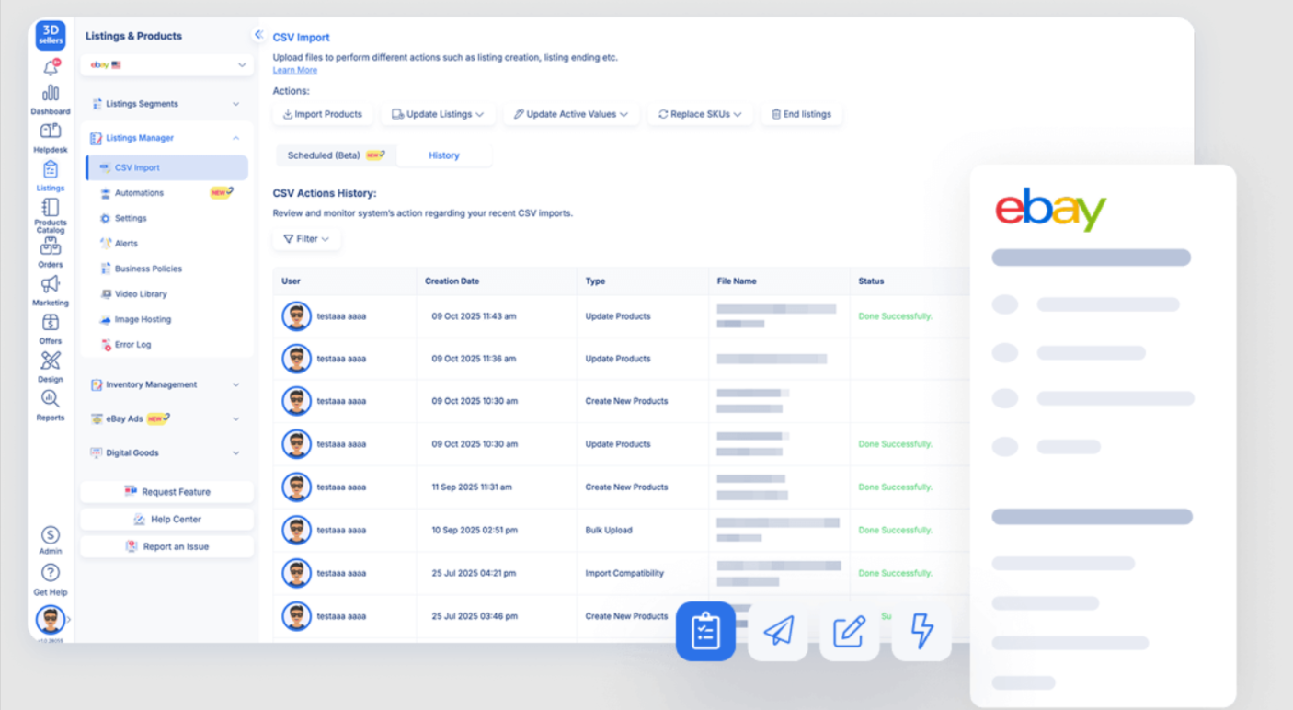This screenshot has height=710, width=1293.
Task: Click the pencil edit floating icon
Action: [849, 631]
